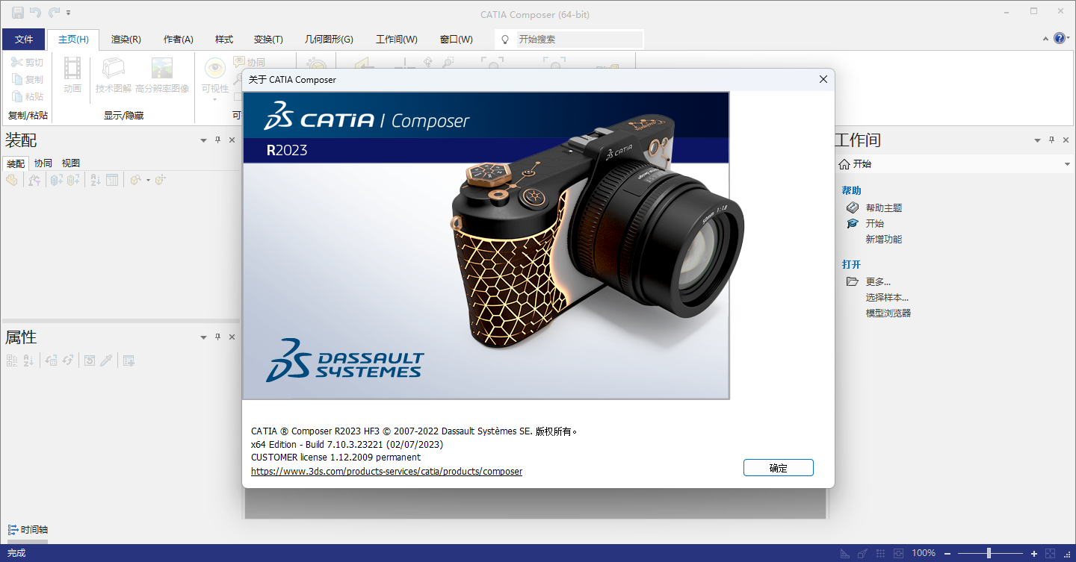1076x562 pixels.
Task: Click the dropper icon in 属性 toolbar
Action: point(106,360)
